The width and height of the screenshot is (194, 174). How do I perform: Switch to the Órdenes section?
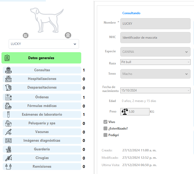point(42,97)
